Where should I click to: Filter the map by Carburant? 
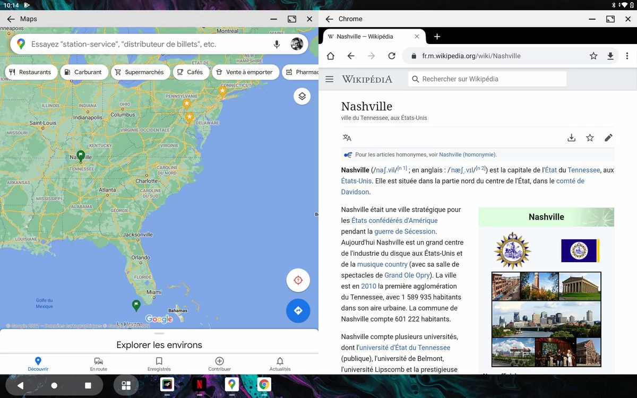(x=84, y=72)
